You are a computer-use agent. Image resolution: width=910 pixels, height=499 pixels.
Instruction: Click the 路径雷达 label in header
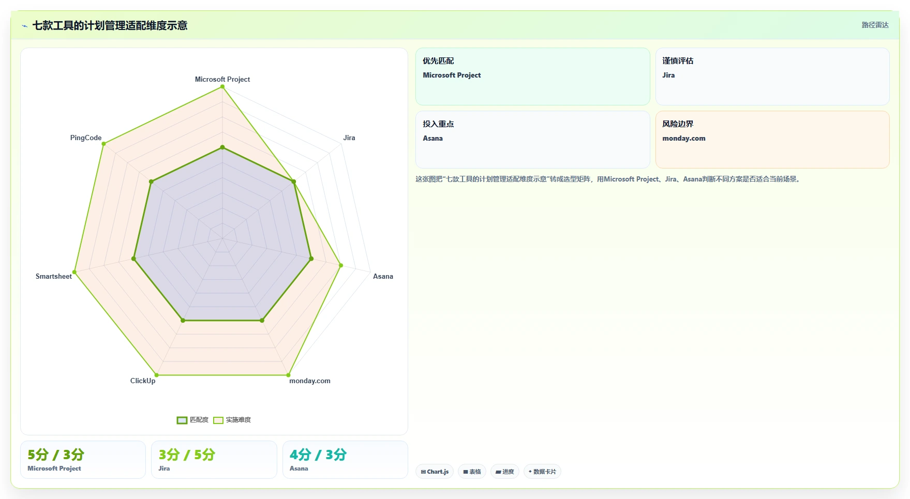coord(875,25)
